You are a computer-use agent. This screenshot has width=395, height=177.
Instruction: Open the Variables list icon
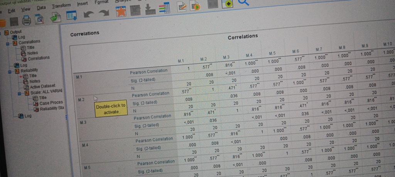coord(164,9)
